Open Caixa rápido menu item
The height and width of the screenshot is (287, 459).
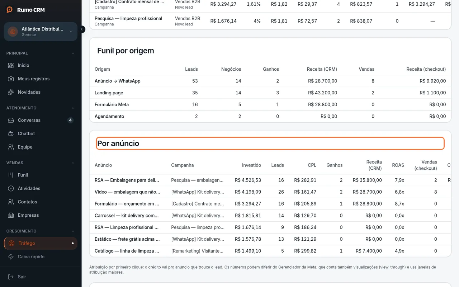[41, 257]
